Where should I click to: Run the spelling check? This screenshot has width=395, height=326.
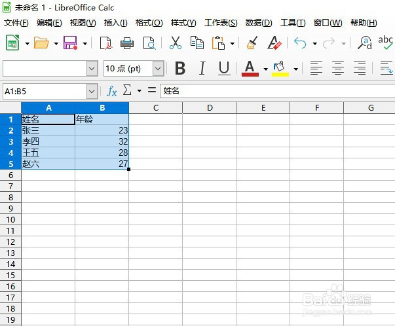[x=386, y=43]
